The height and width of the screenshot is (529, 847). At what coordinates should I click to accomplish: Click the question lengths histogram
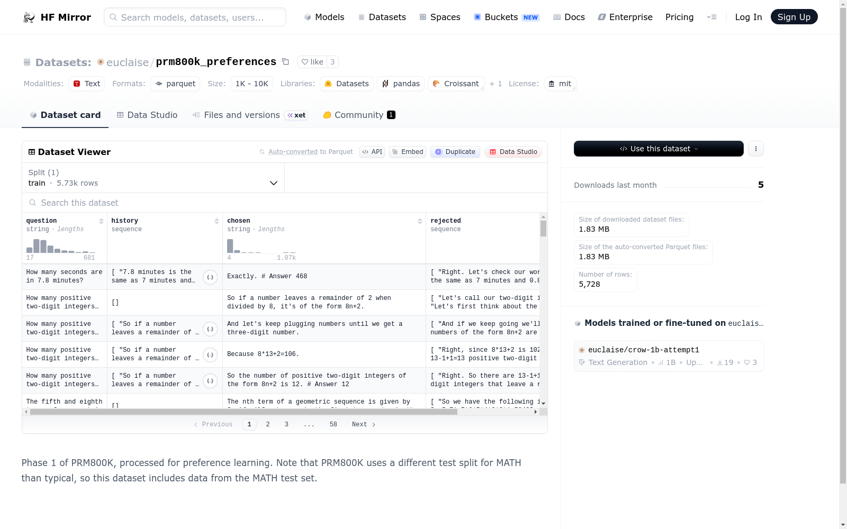[x=60, y=246]
